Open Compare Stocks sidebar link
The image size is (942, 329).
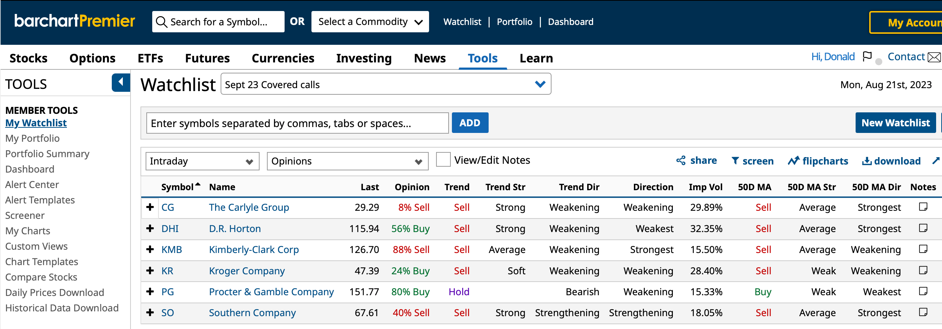point(41,277)
